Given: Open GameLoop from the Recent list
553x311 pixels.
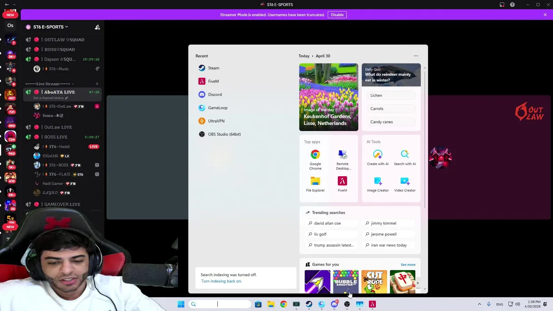Looking at the screenshot, I should click(213, 108).
